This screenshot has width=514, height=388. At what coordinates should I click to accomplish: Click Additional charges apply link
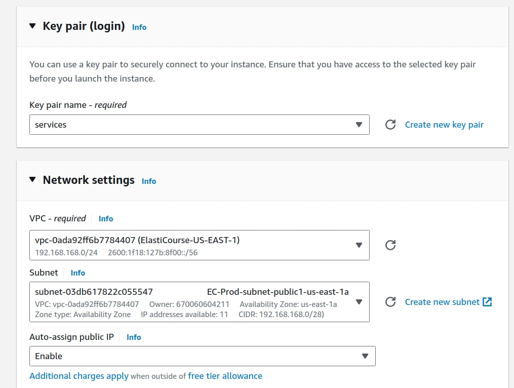tap(79, 376)
